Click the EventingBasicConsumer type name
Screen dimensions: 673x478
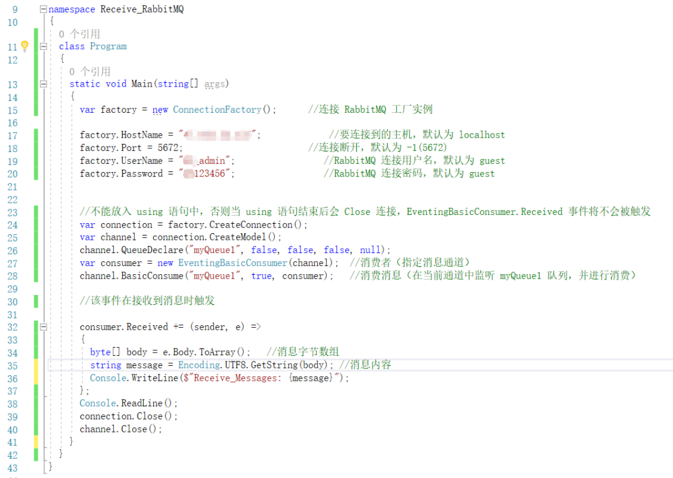pos(232,263)
